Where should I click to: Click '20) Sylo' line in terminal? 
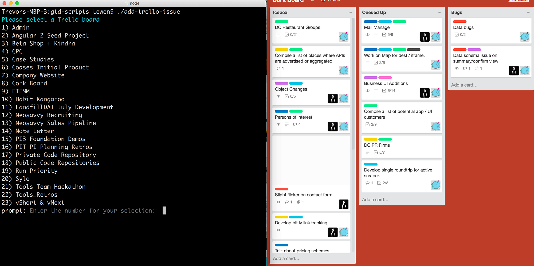tap(15, 179)
